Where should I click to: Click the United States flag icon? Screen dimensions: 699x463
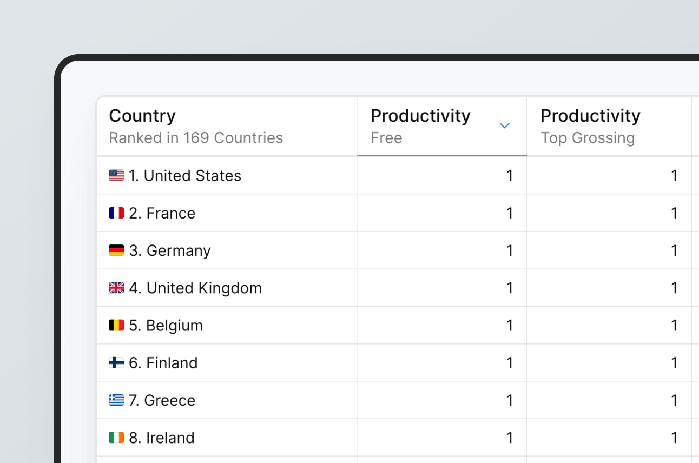(x=116, y=176)
